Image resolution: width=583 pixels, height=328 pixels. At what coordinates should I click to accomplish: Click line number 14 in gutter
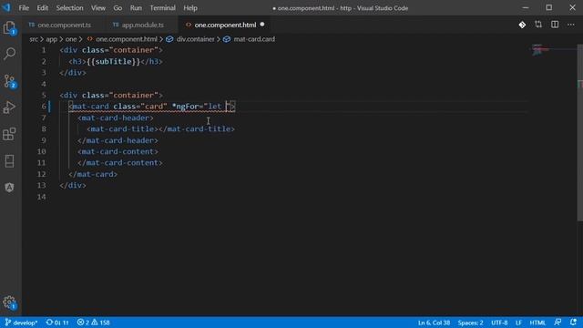point(42,197)
